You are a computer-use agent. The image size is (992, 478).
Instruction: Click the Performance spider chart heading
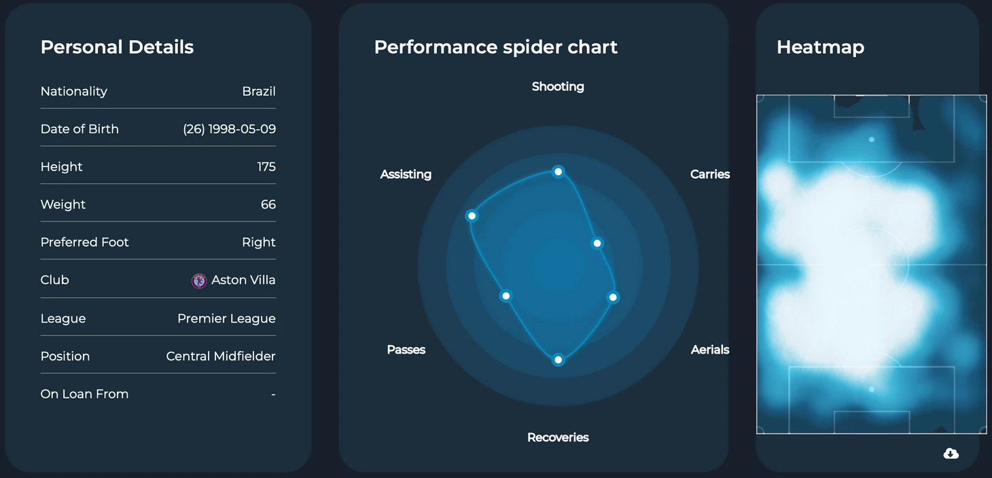pyautogui.click(x=496, y=47)
